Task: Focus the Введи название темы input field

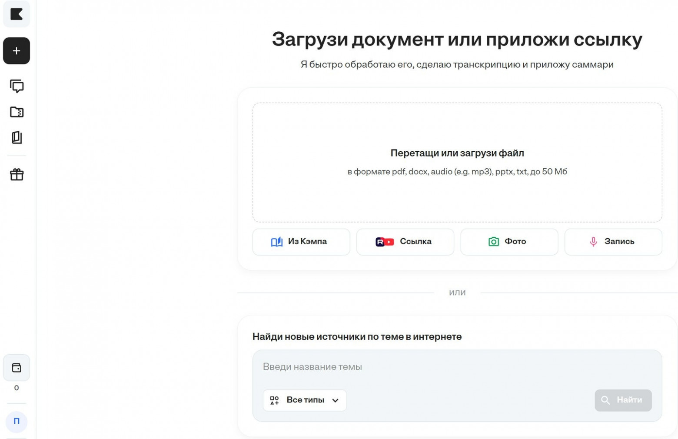Action: click(457, 367)
